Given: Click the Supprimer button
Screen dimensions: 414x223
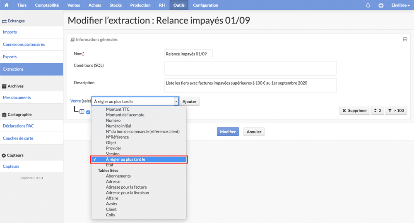Looking at the screenshot, I should [355, 111].
